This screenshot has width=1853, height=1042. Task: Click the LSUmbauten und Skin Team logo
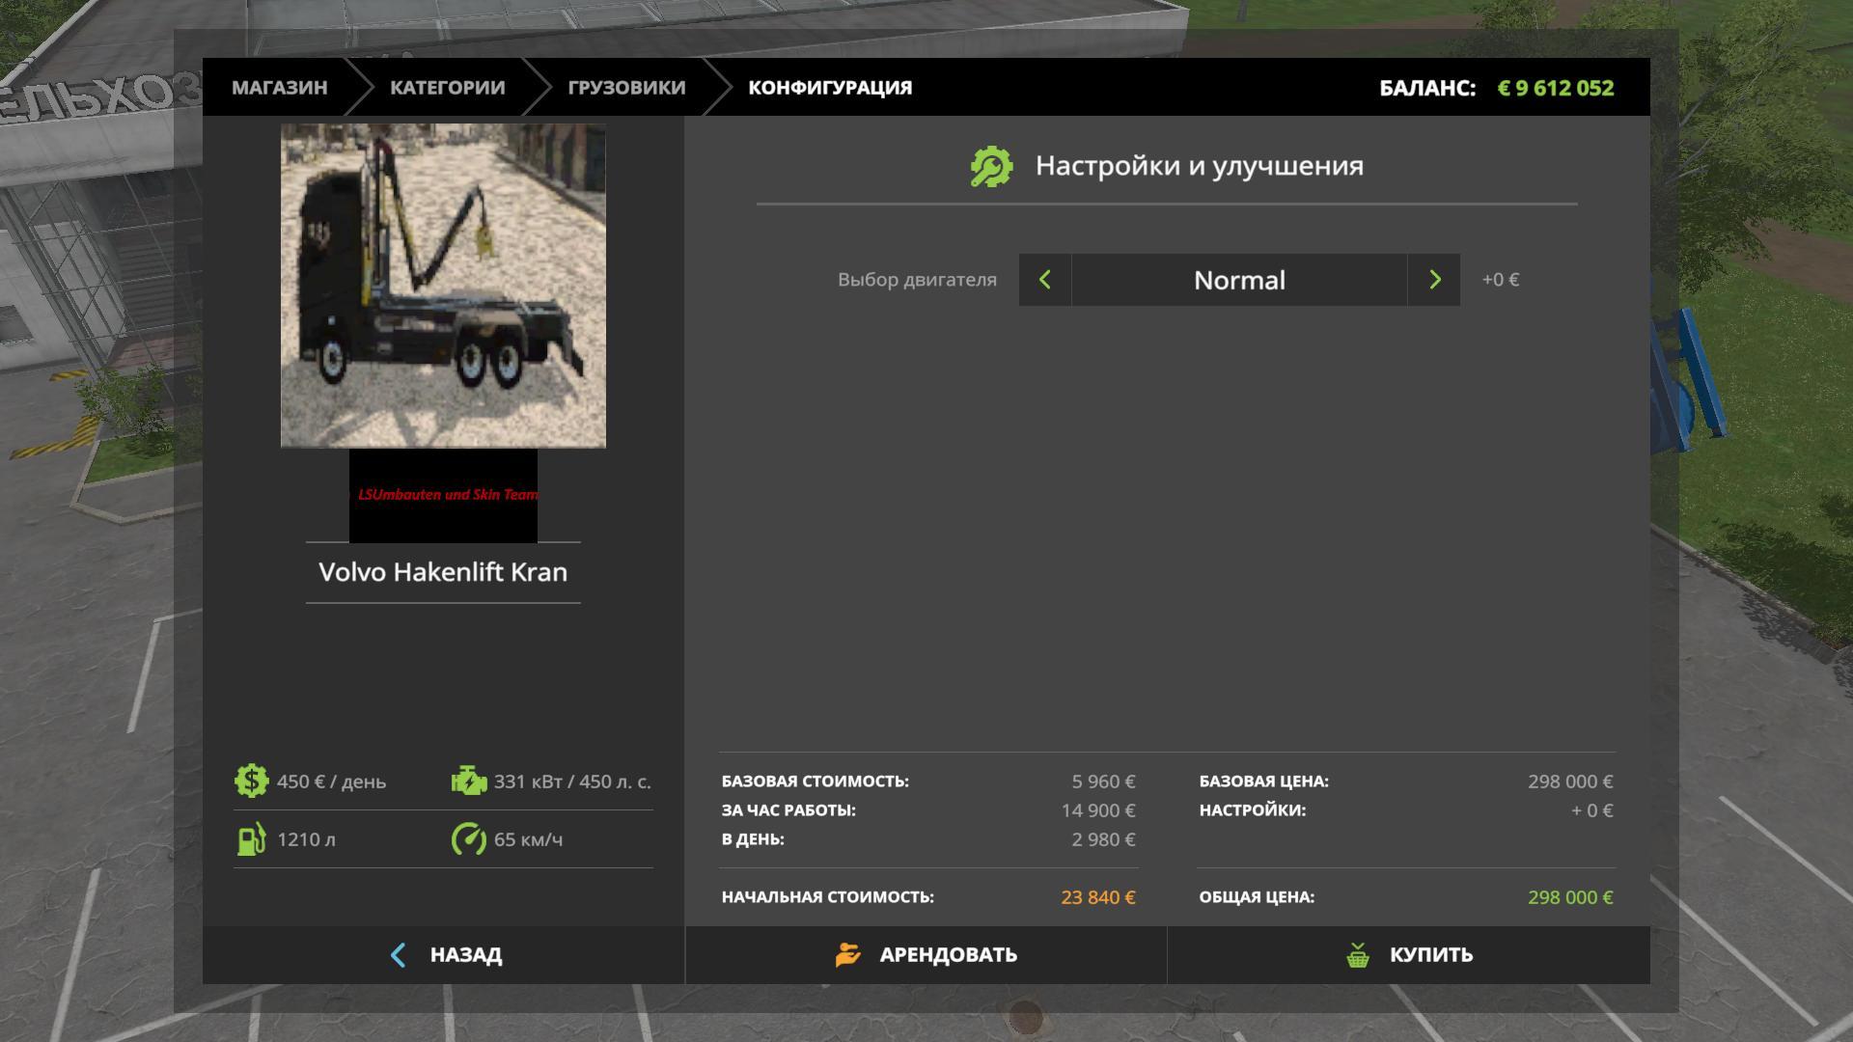(443, 495)
